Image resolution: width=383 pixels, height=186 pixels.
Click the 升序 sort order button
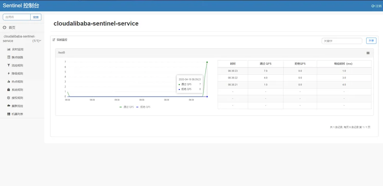click(371, 41)
